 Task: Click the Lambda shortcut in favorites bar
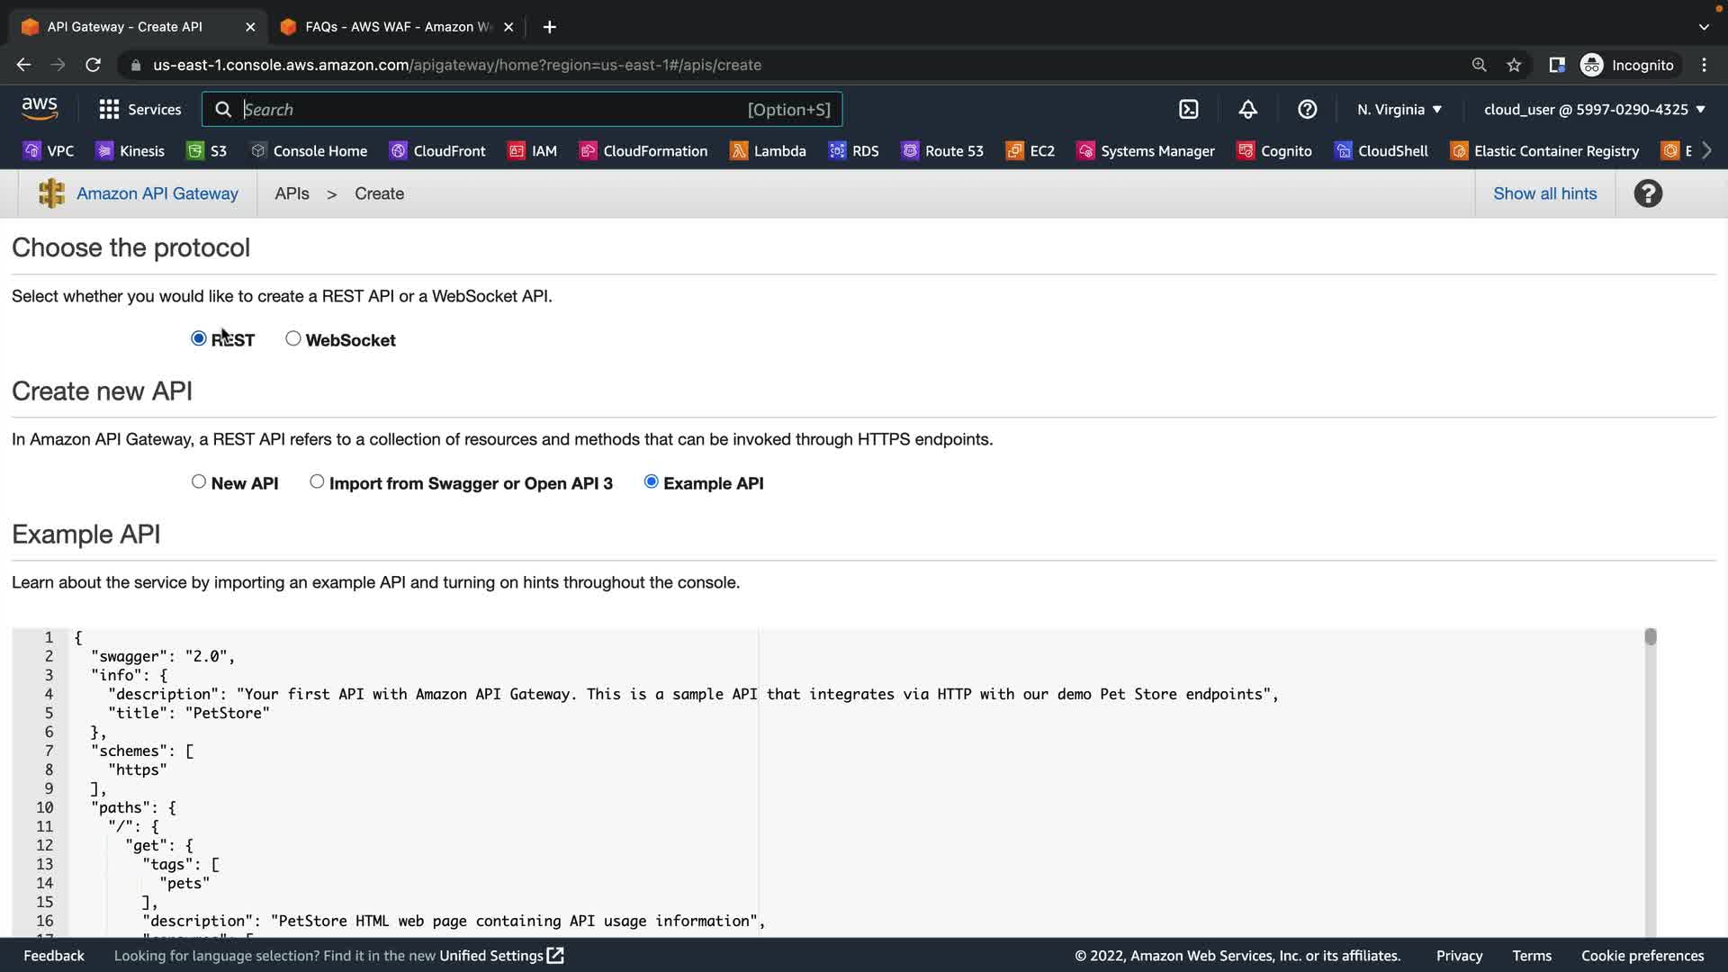tap(768, 151)
